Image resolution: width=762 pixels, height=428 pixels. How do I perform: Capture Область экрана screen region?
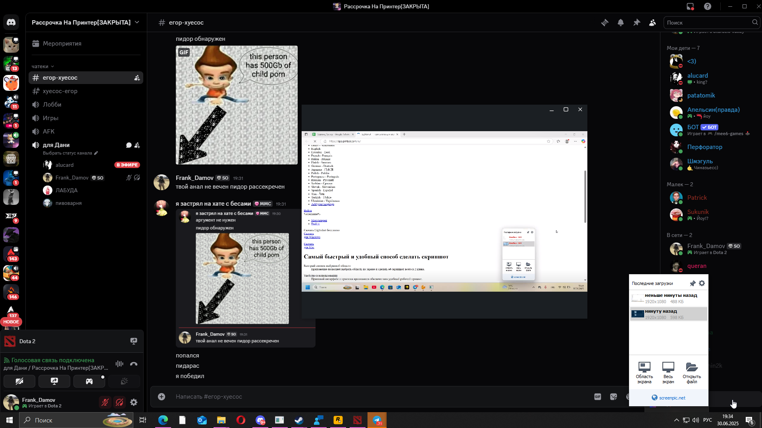pos(644,373)
